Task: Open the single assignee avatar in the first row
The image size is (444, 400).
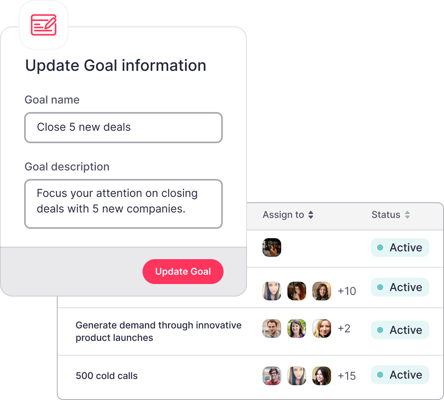Action: coord(272,247)
